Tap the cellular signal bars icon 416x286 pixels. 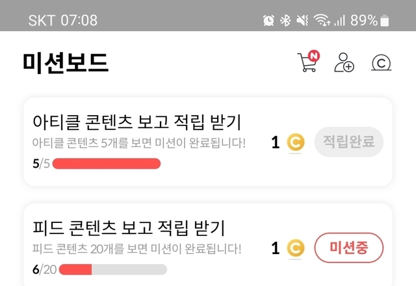[x=339, y=20]
